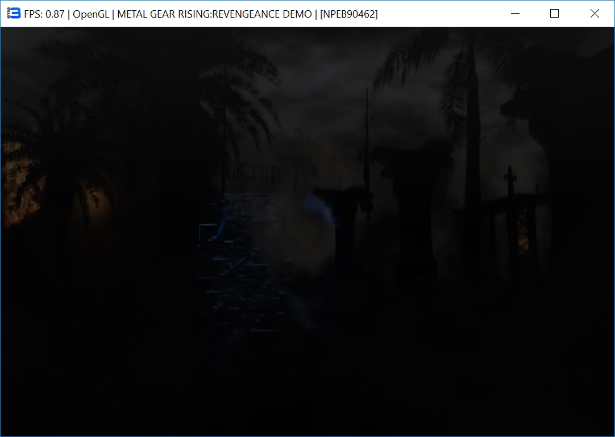
Task: Click the RPCS3 app icon in title bar
Action: click(x=14, y=14)
